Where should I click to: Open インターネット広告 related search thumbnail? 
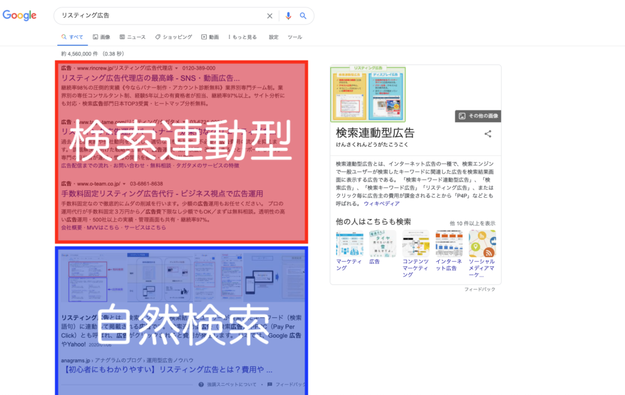pyautogui.click(x=449, y=244)
